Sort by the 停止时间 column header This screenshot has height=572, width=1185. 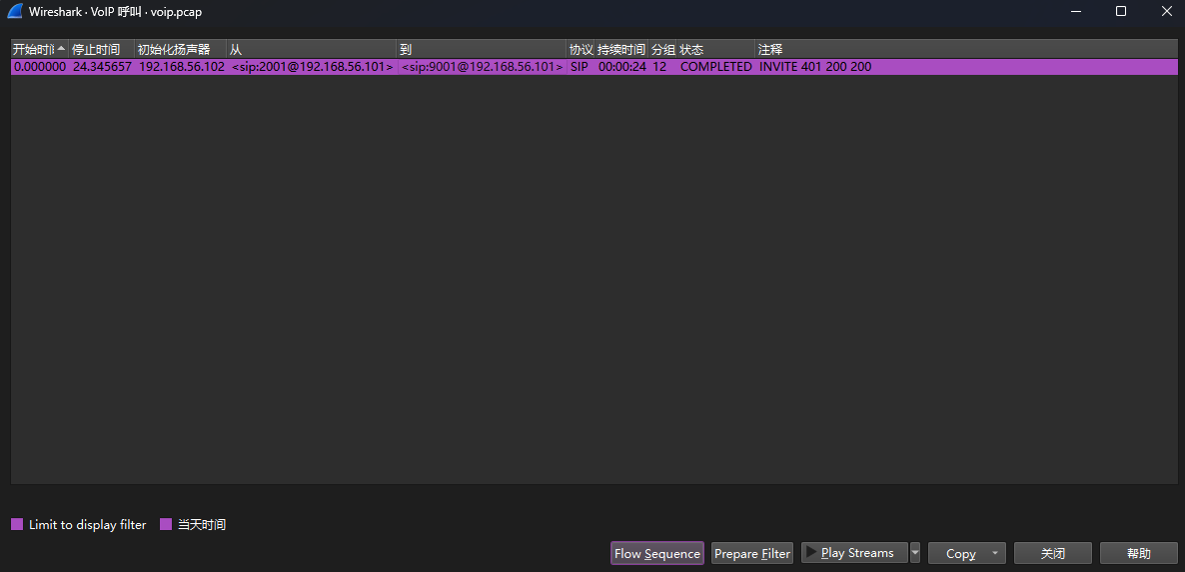click(101, 49)
